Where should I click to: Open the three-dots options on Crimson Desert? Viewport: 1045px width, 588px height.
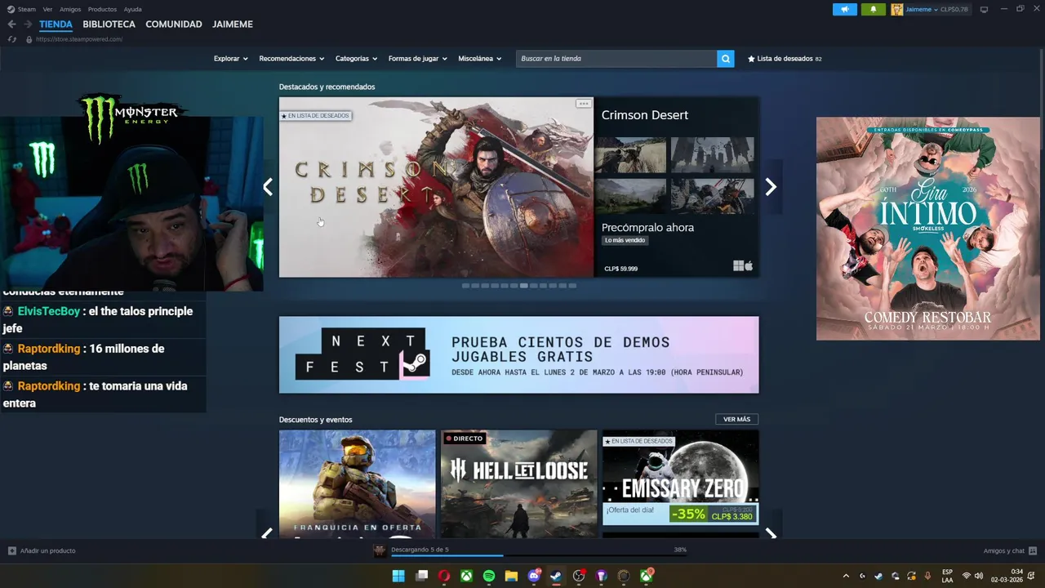(x=583, y=104)
